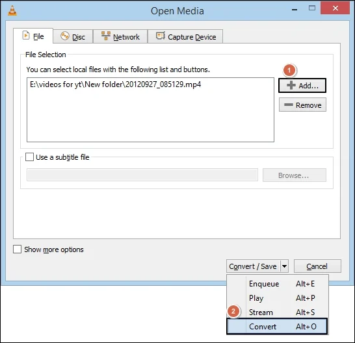Open the Disc tab
Screen dimensions: 355x343
click(x=73, y=36)
